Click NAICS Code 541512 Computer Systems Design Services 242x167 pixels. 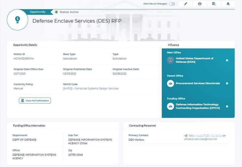tap(91, 89)
